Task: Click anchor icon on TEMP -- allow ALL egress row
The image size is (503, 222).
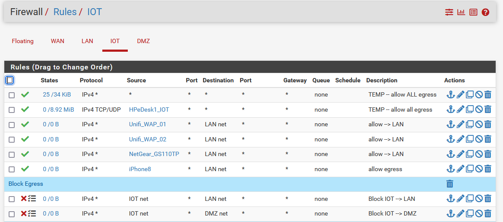Action: [451, 94]
